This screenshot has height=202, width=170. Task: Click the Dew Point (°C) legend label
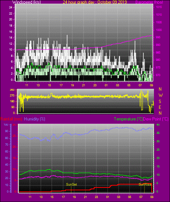pos(156,119)
